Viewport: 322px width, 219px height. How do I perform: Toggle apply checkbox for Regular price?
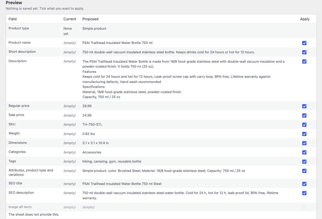point(304,106)
